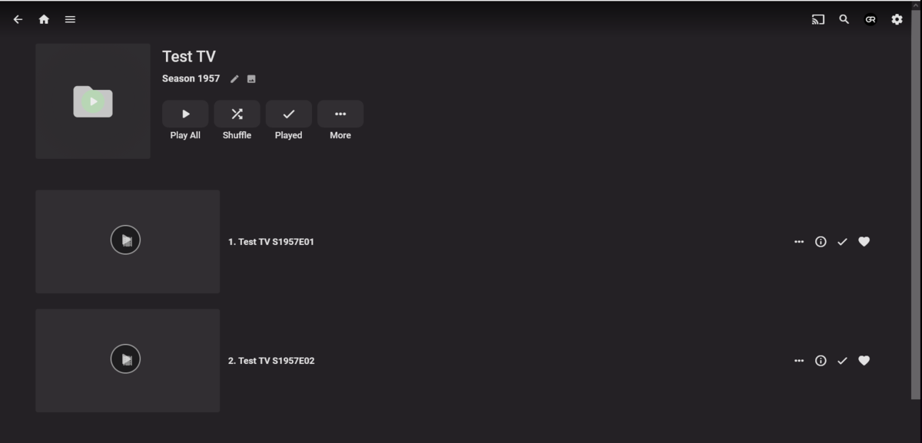
Task: Go back using the arrow button
Action: point(18,19)
